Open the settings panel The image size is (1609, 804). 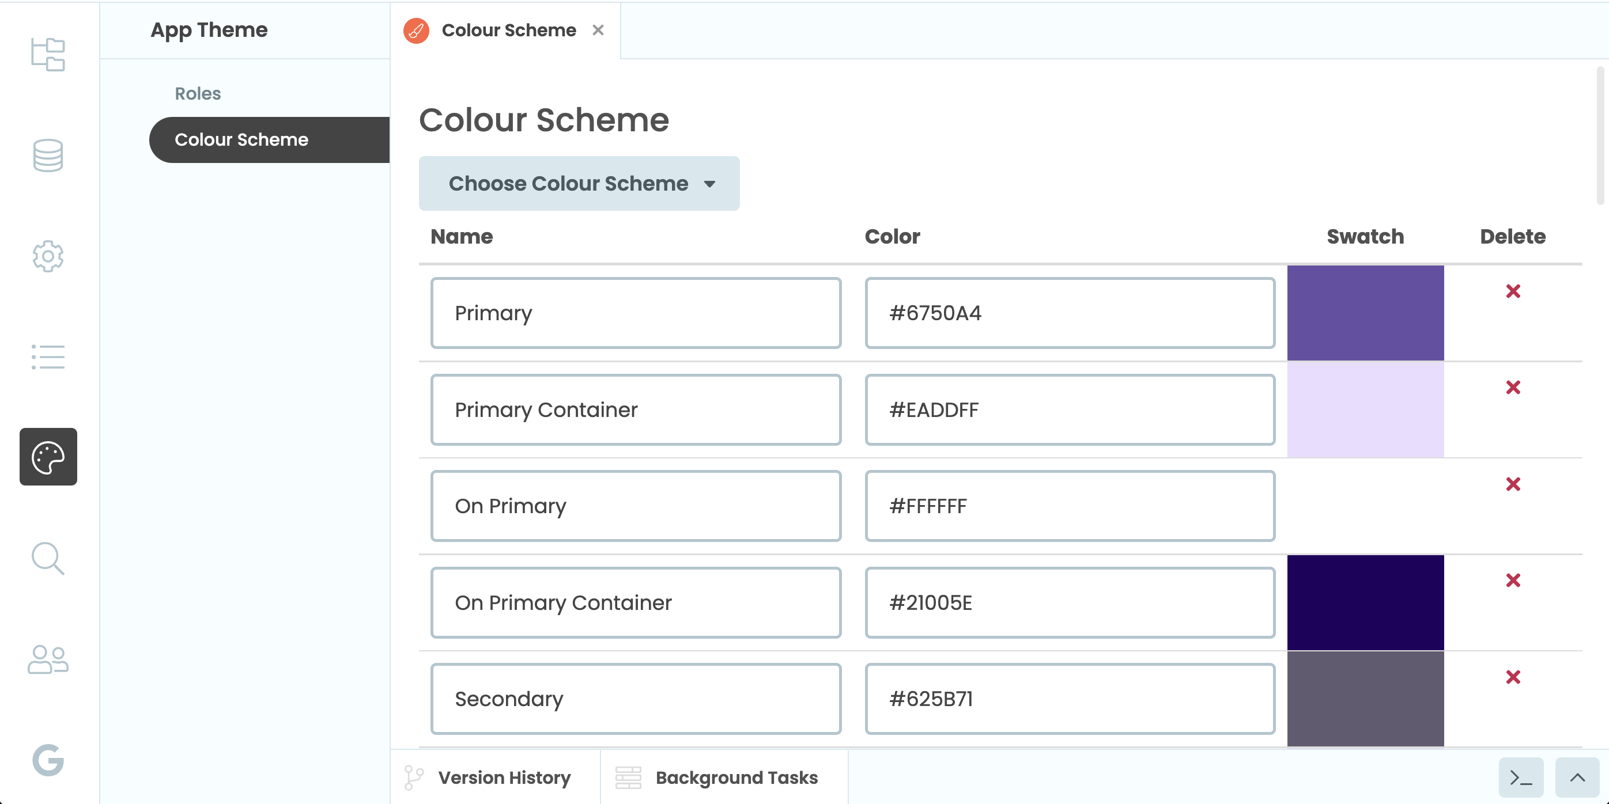(48, 256)
